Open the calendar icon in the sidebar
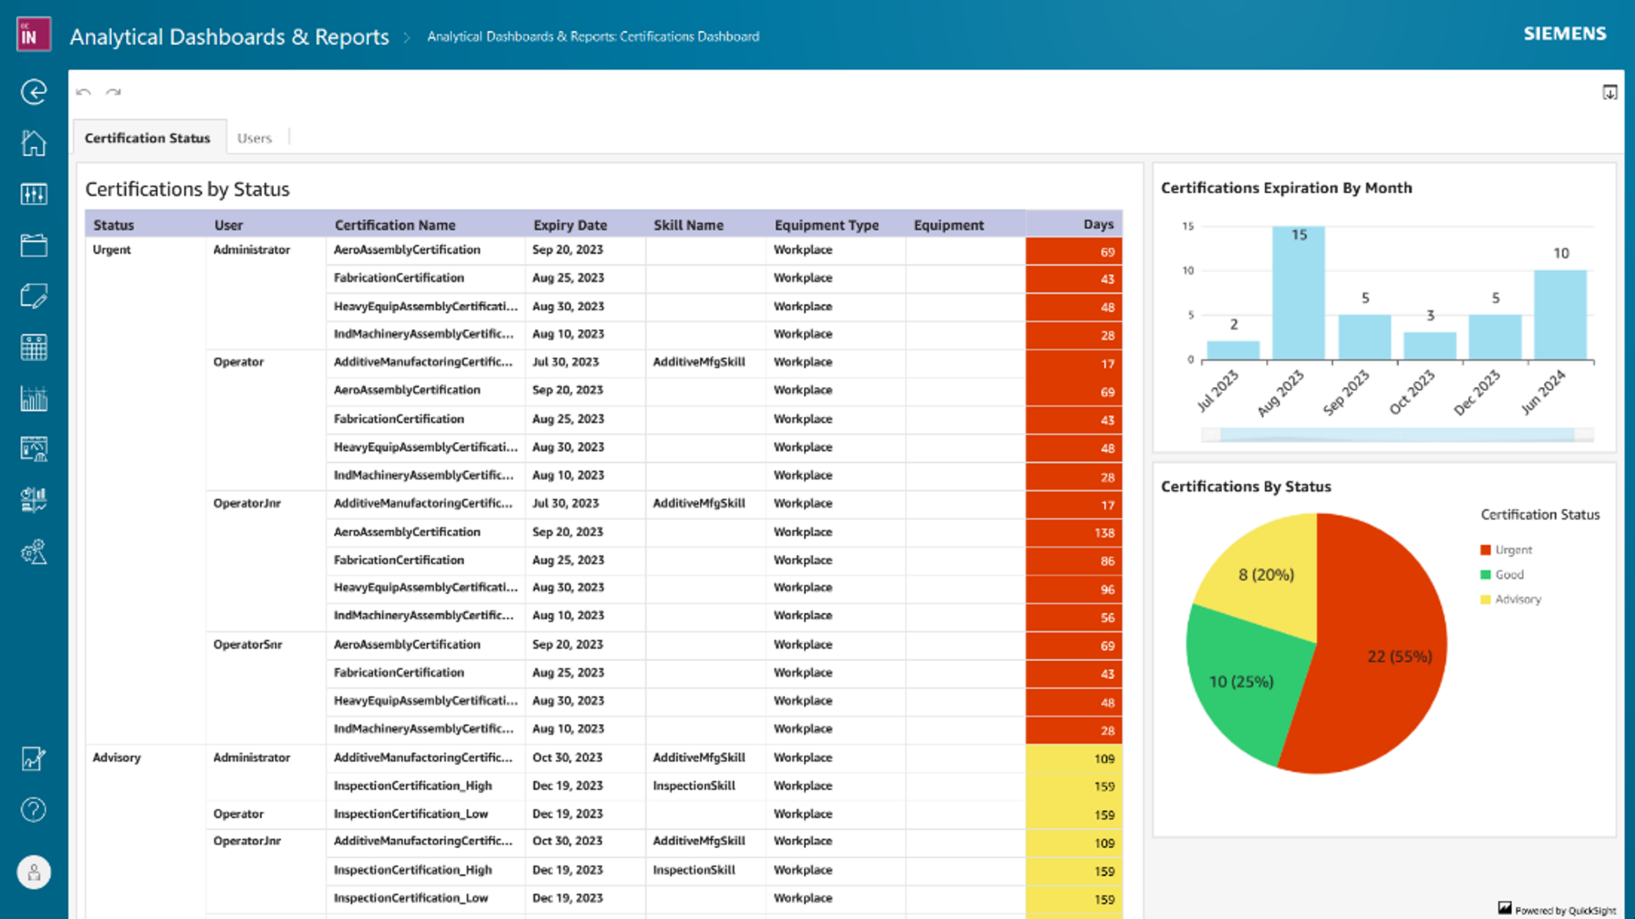1635x919 pixels. [x=33, y=347]
